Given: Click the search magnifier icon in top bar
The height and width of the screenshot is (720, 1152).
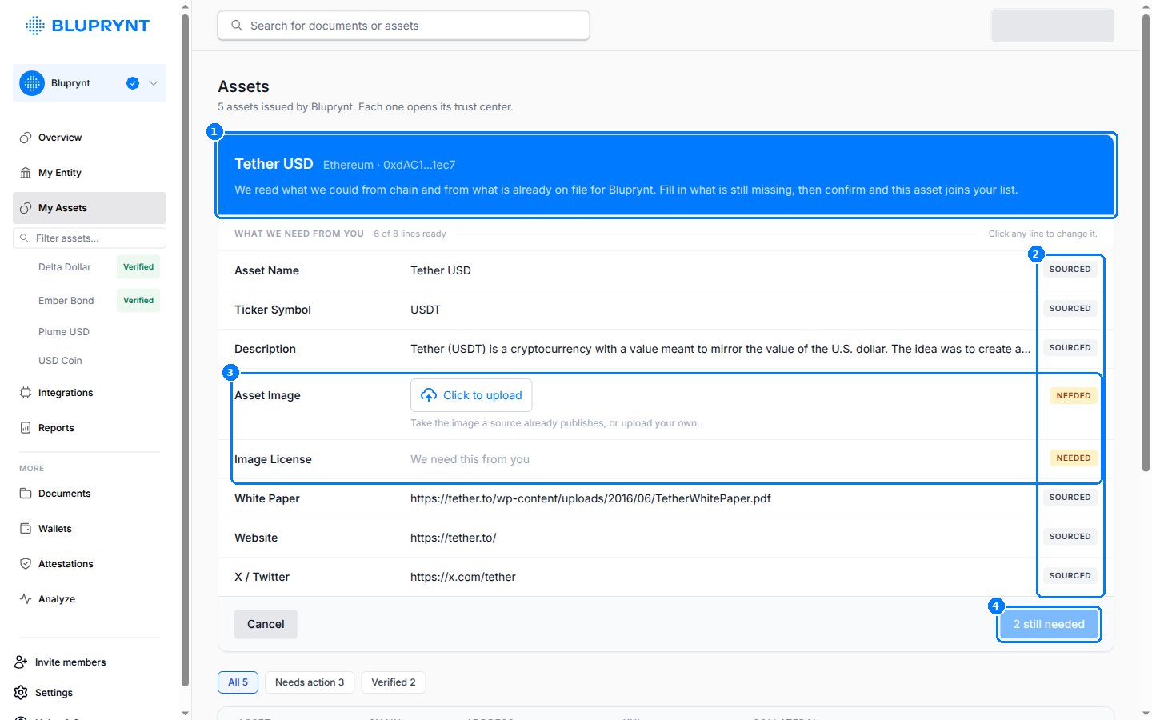Looking at the screenshot, I should coord(237,26).
